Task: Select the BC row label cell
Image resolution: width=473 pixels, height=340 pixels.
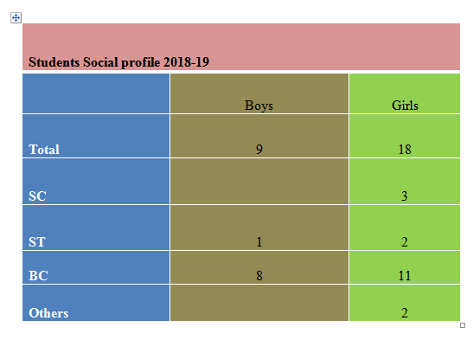Action: 96,267
